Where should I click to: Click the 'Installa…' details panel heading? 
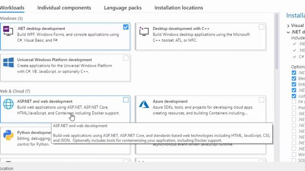pyautogui.click(x=295, y=15)
